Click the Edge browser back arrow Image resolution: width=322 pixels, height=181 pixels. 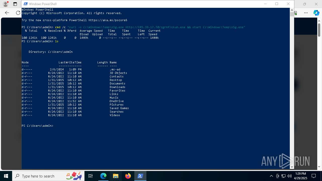point(7,13)
